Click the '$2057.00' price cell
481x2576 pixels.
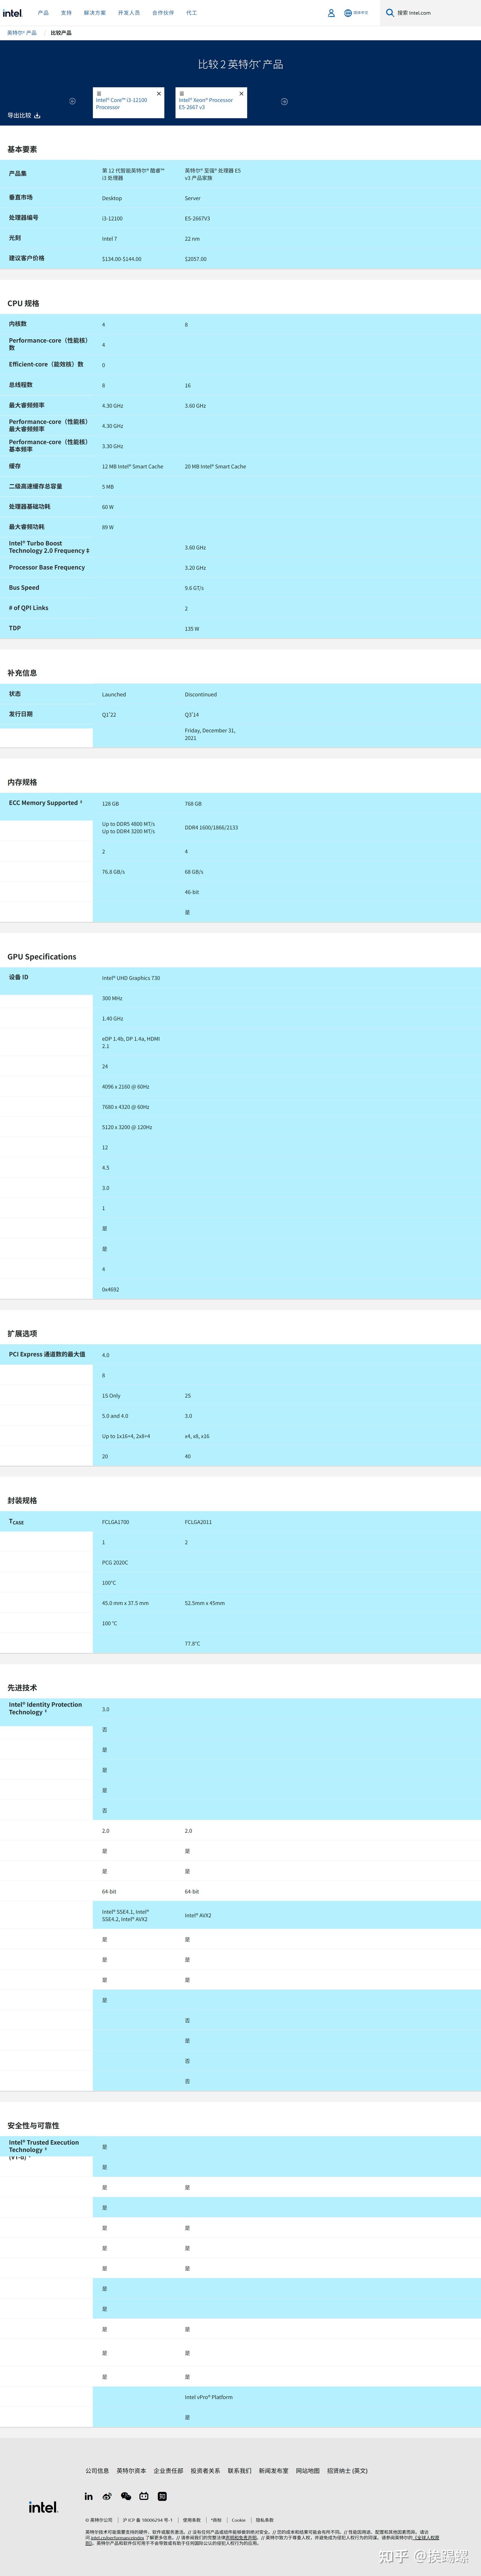pos(196,259)
